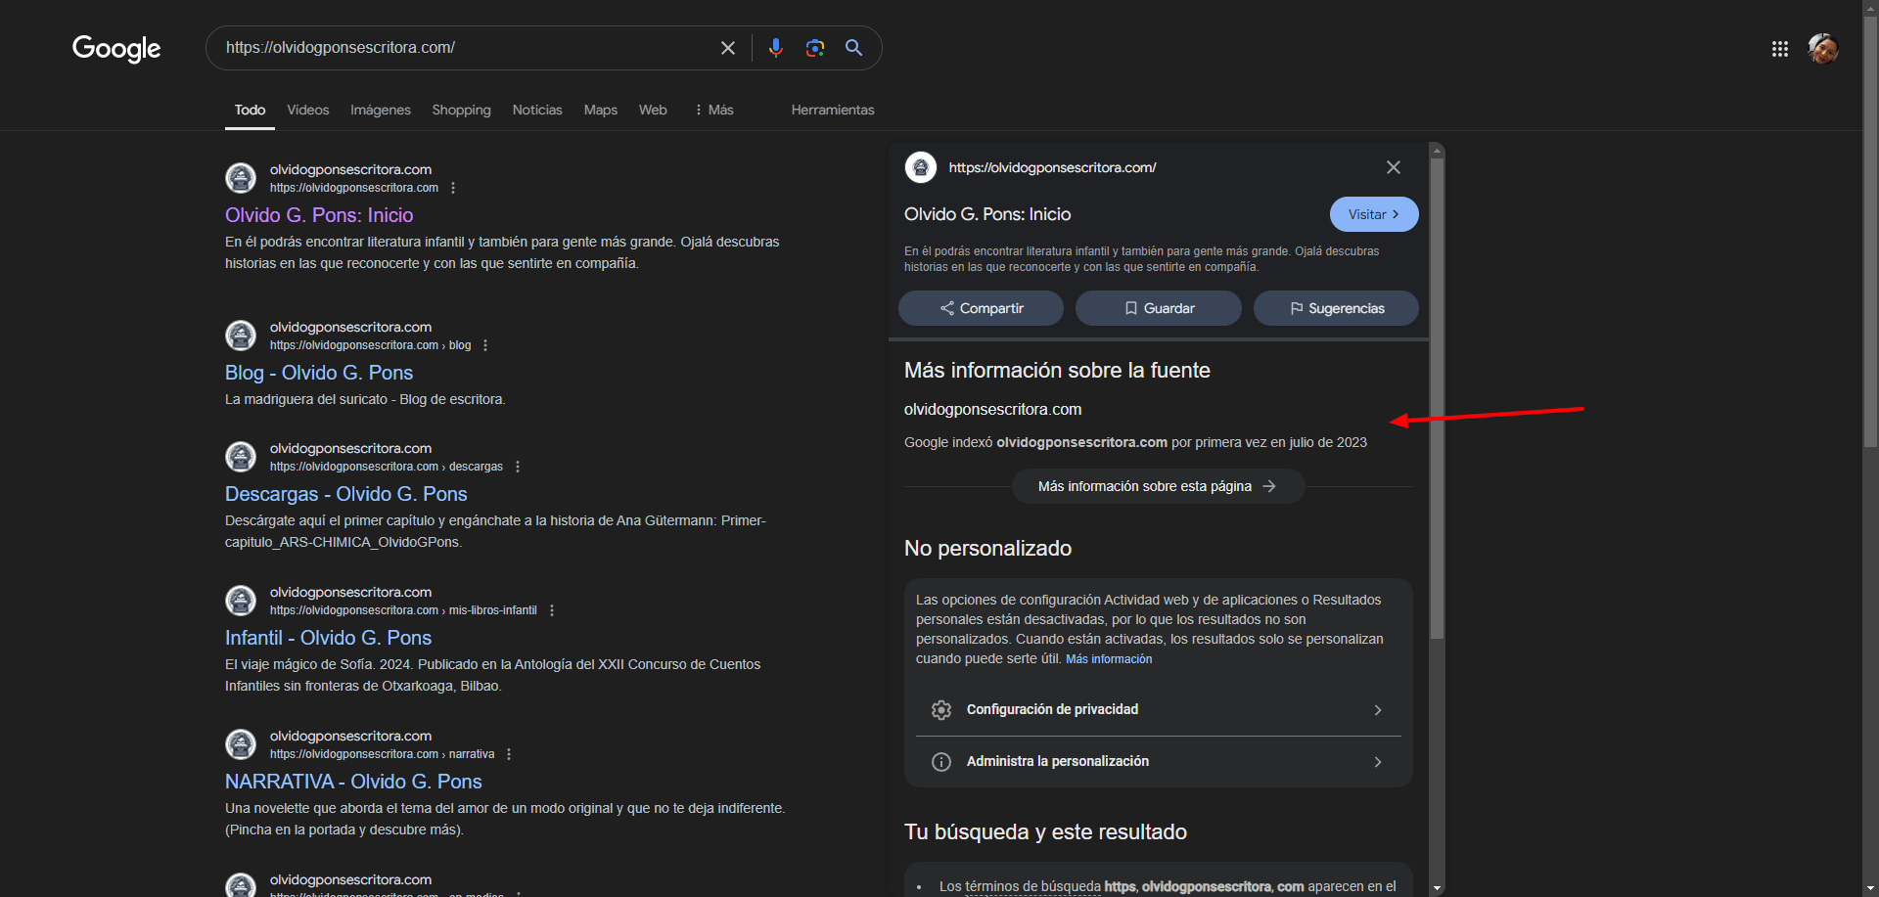Open three-dot menu for the descargas result
This screenshot has width=1879, height=897.
518,467
